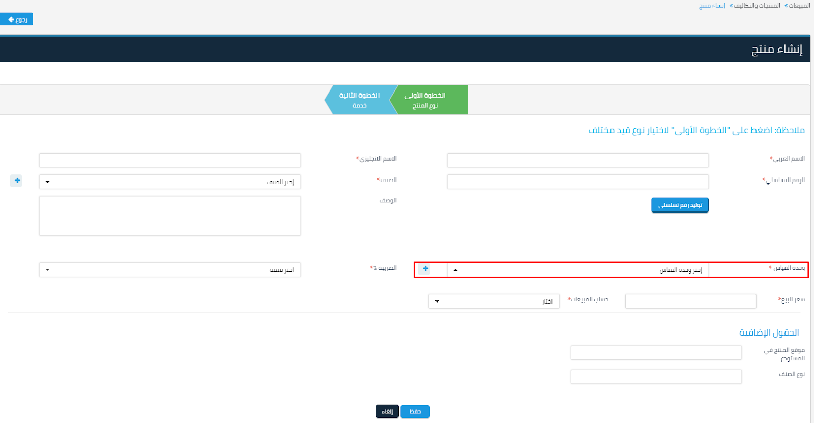
Task: Open the إختر وحدة القياس dropdown
Action: pyautogui.click(x=577, y=270)
